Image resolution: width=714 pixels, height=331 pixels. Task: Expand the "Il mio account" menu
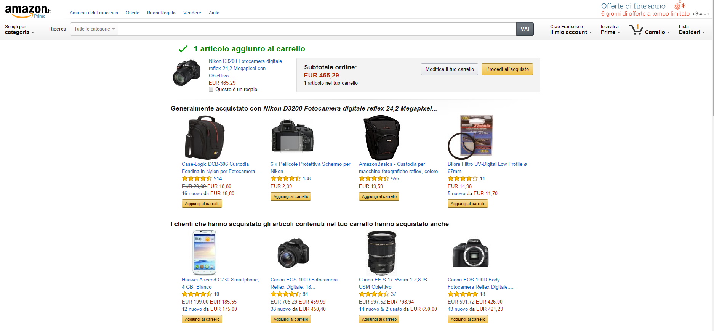571,32
